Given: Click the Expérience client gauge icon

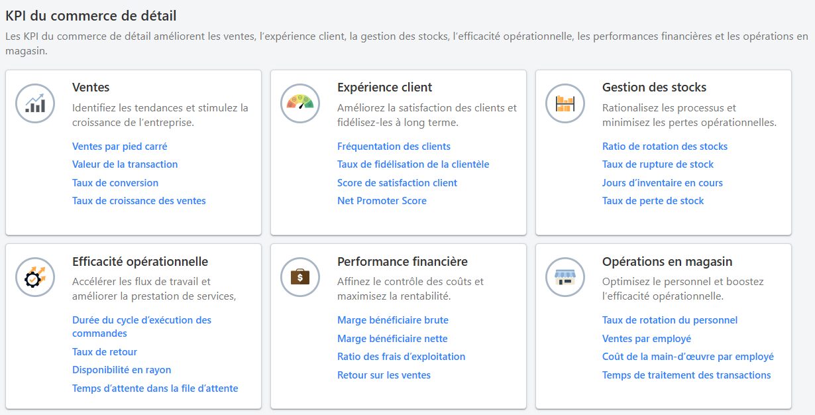Looking at the screenshot, I should click(300, 103).
